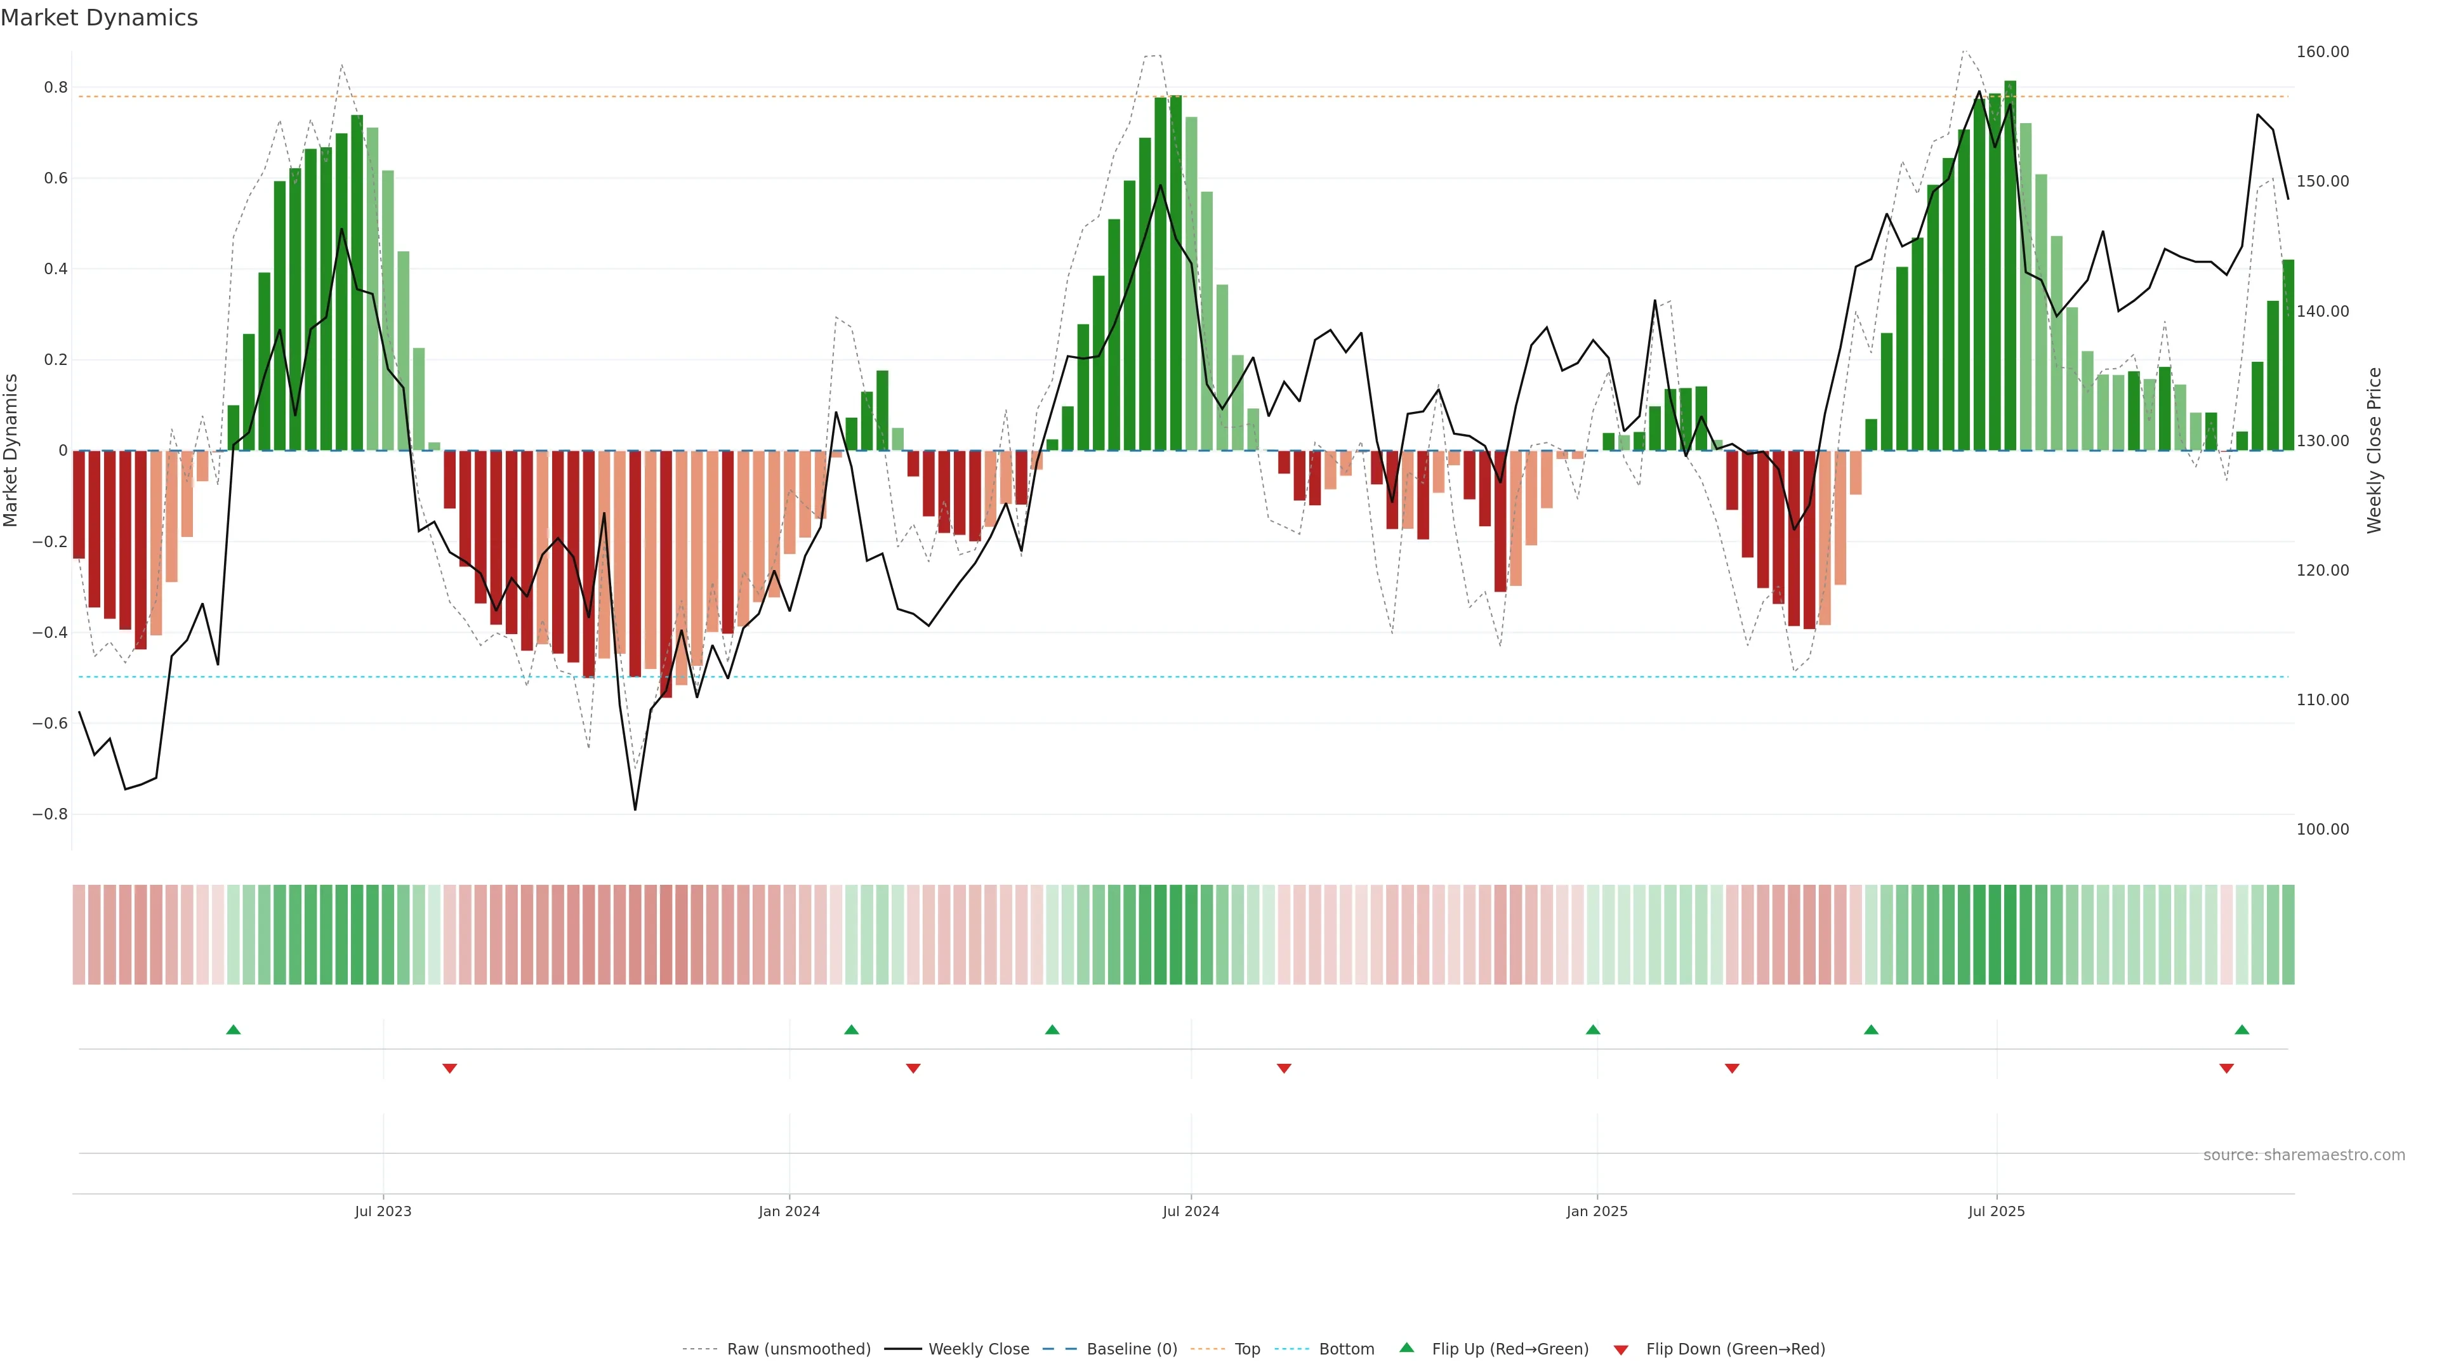Image resolution: width=2437 pixels, height=1371 pixels.
Task: Click the source: sharemaestro.com text
Action: tap(2304, 1155)
